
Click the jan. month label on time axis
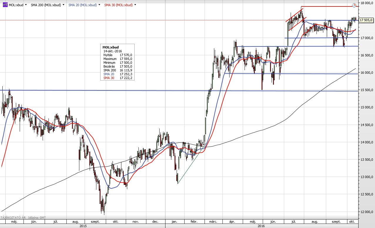pos(175,222)
